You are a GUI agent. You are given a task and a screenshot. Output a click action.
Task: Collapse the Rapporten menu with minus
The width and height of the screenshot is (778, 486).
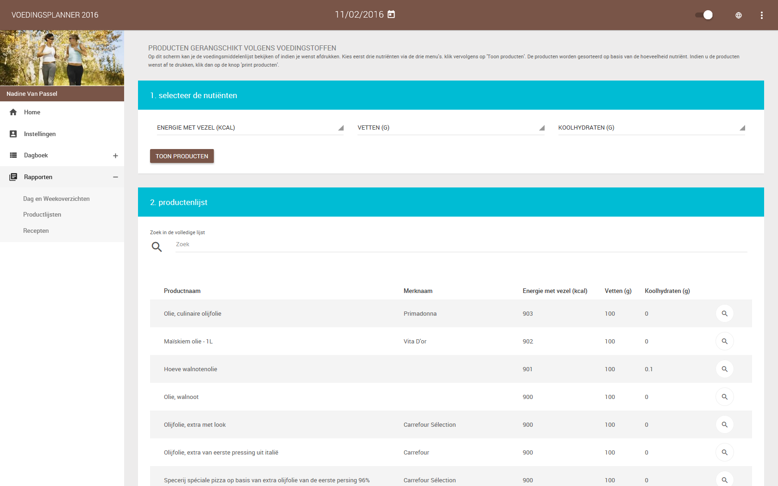(x=115, y=177)
